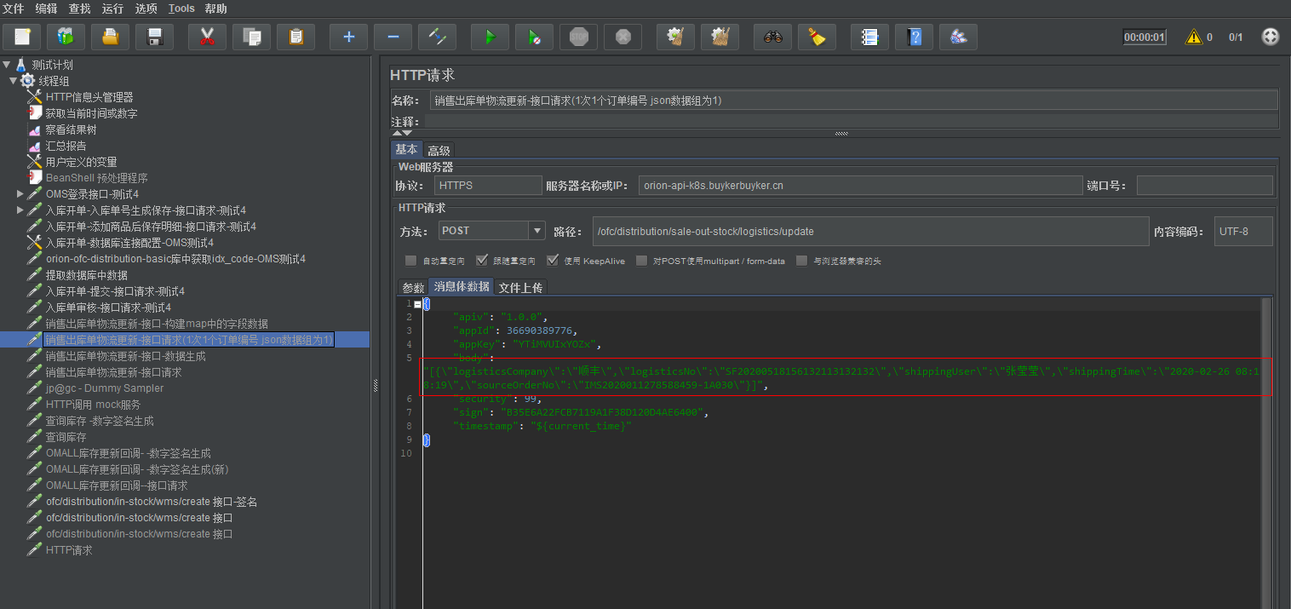The height and width of the screenshot is (609, 1291).
Task: Switch to the 参数 tab
Action: click(x=413, y=287)
